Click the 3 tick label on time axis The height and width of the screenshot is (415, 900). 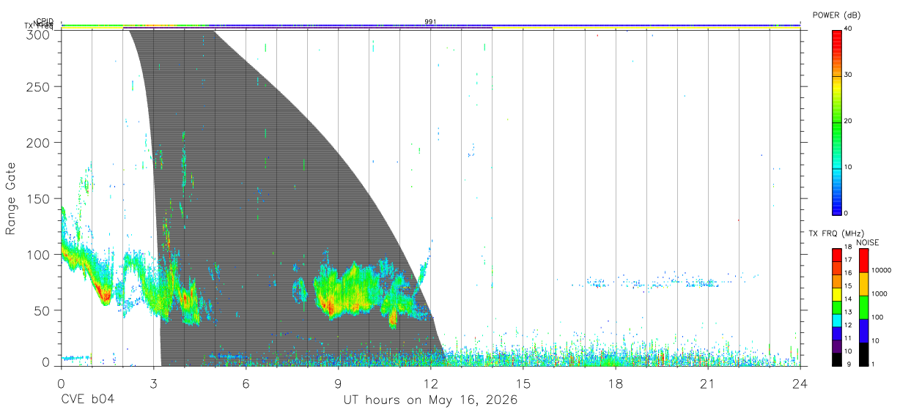pos(153,383)
